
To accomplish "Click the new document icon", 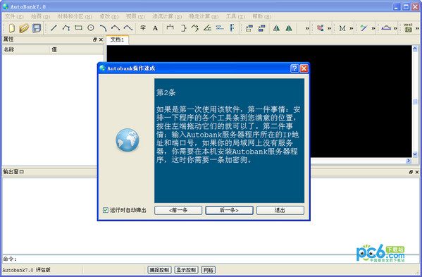I will (12, 28).
